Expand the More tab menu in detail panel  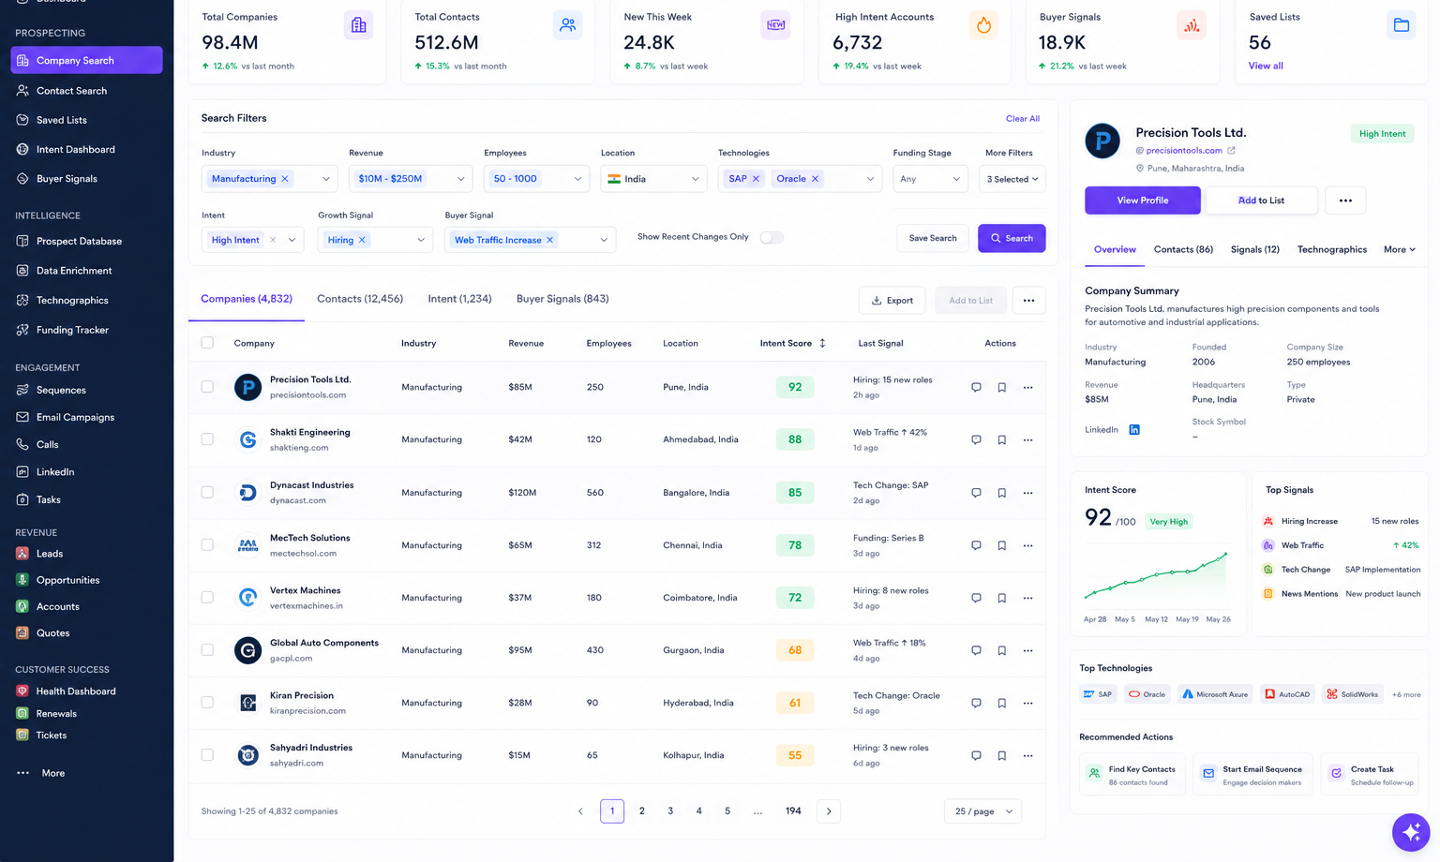click(1400, 249)
